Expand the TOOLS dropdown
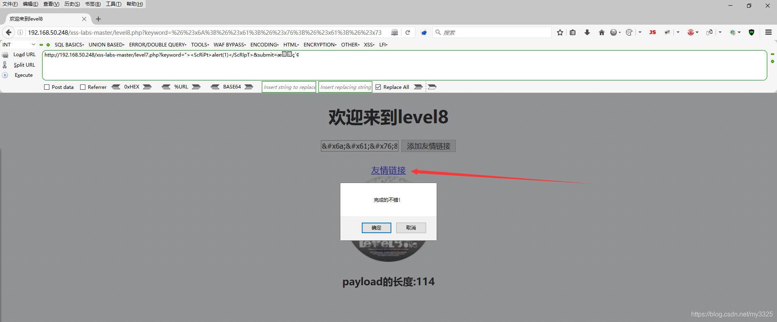The height and width of the screenshot is (322, 777). tap(200, 45)
